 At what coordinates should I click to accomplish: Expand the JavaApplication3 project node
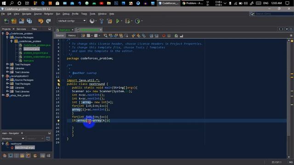pyautogui.click(x=3, y=76)
